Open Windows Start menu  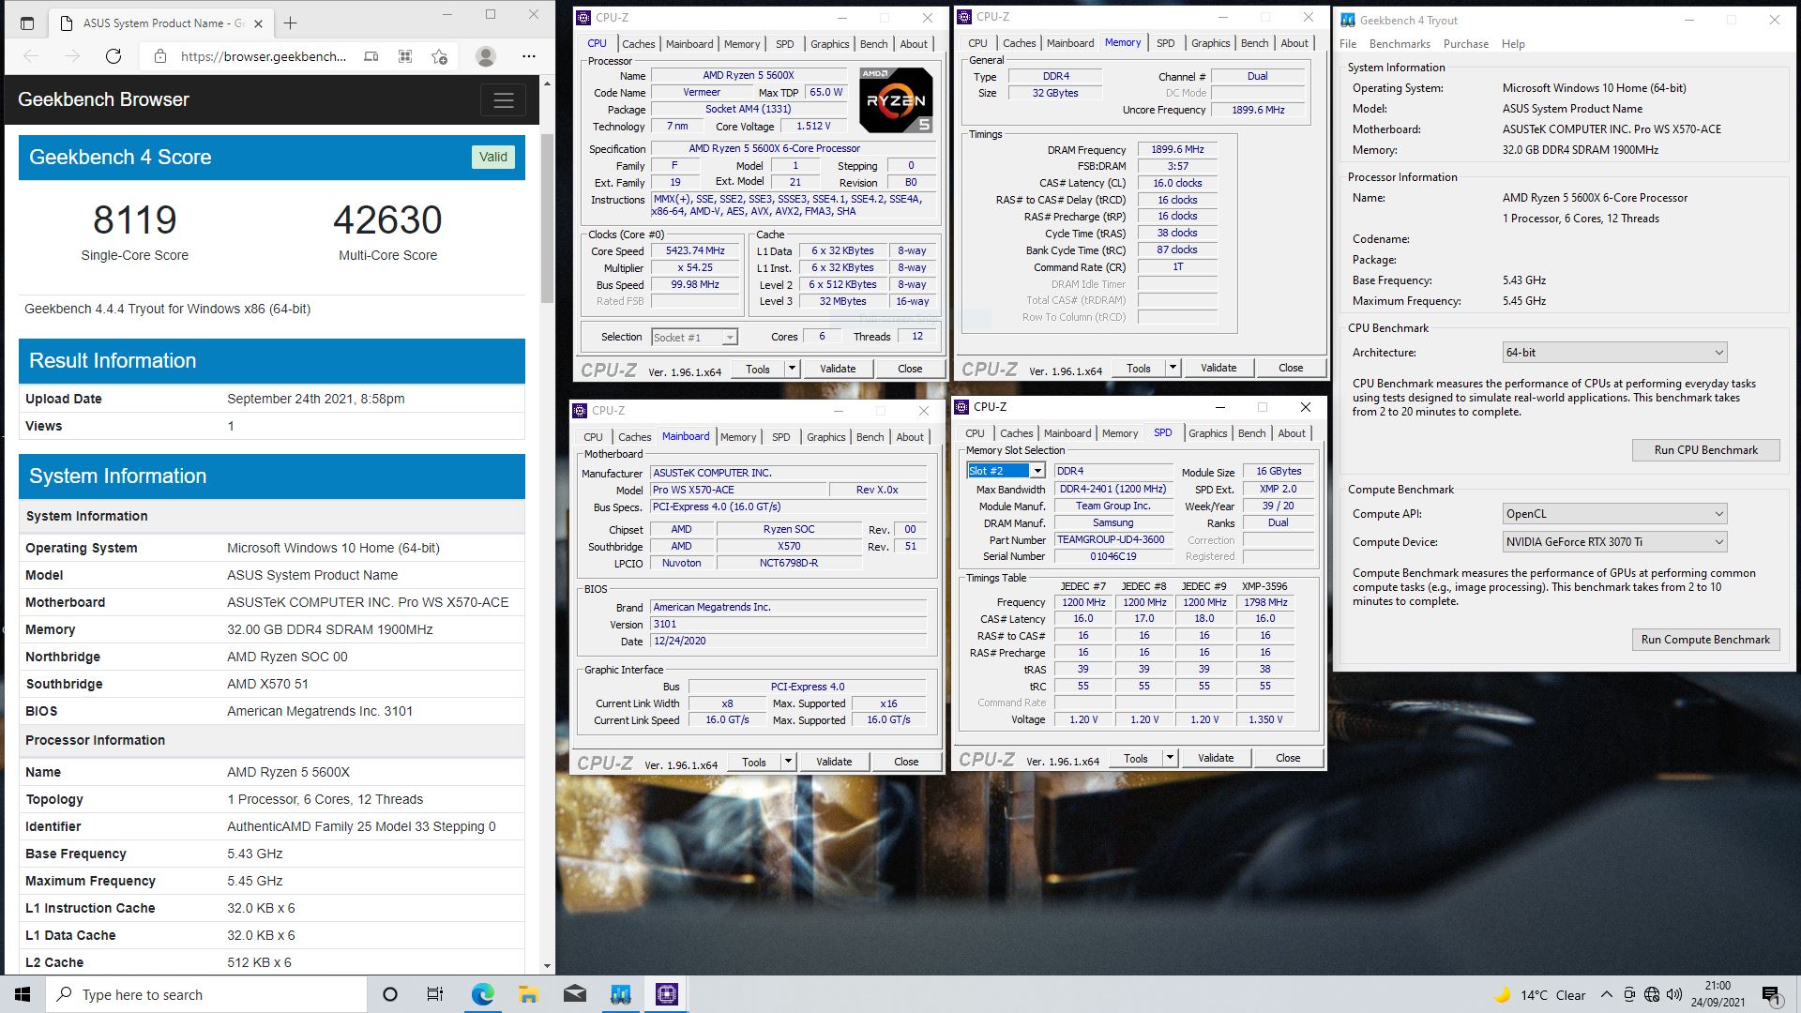coord(23,994)
